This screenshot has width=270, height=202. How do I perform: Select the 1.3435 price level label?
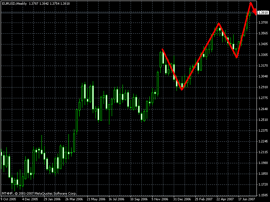[x=263, y=44]
